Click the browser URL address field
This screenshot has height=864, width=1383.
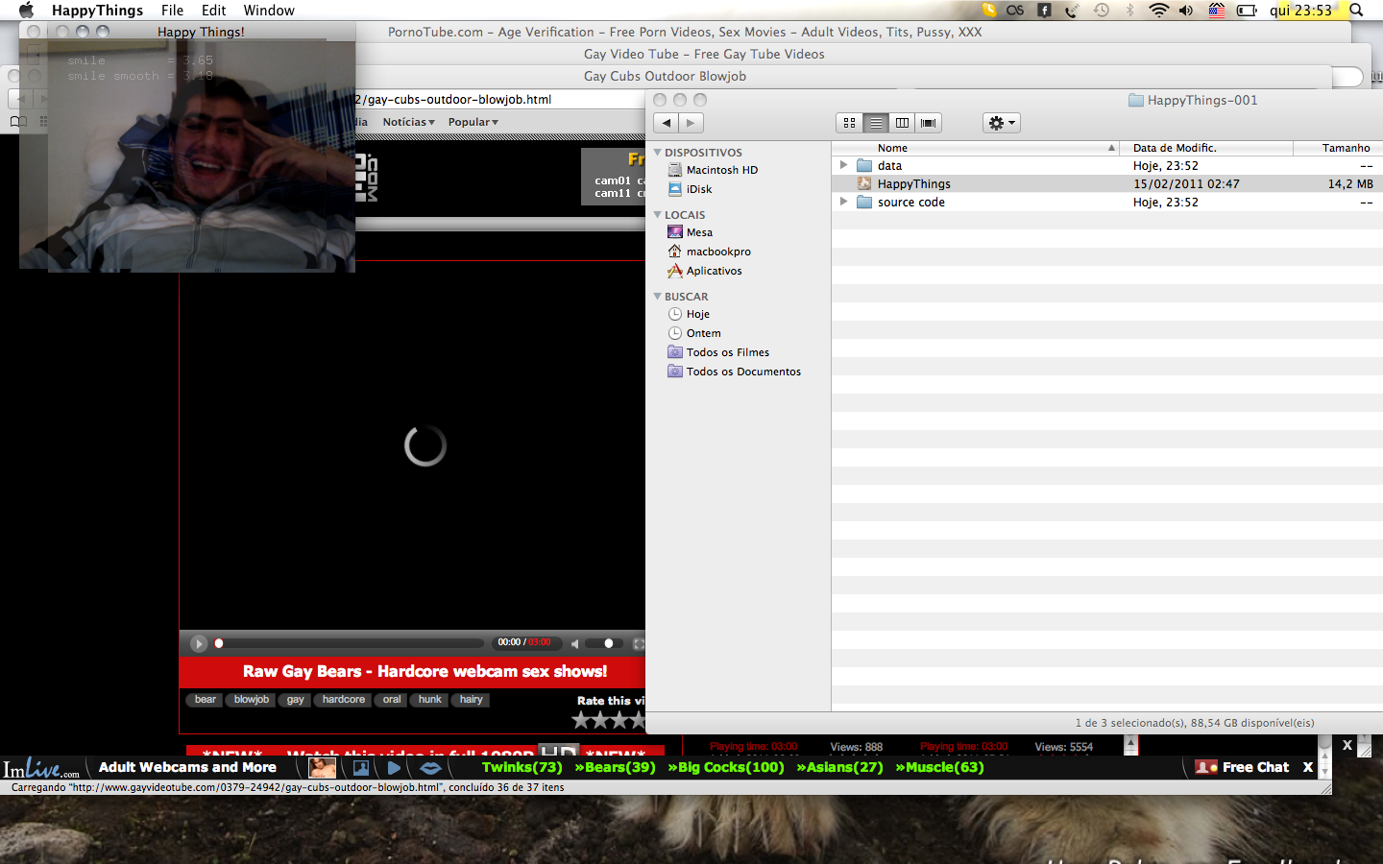tap(499, 99)
